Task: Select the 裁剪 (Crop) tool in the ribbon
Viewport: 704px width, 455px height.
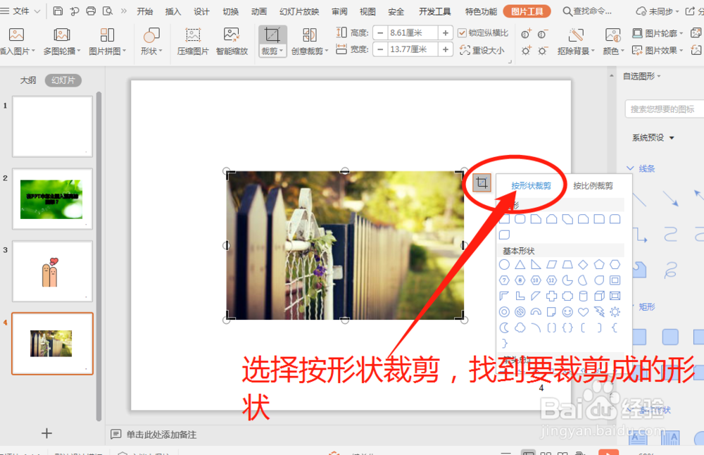Action: tap(272, 34)
